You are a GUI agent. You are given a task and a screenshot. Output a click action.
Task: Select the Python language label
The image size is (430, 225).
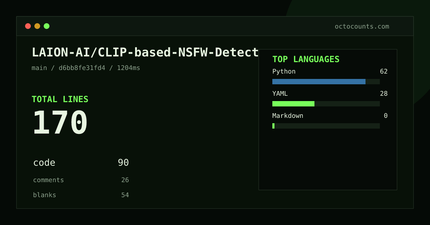click(x=284, y=71)
